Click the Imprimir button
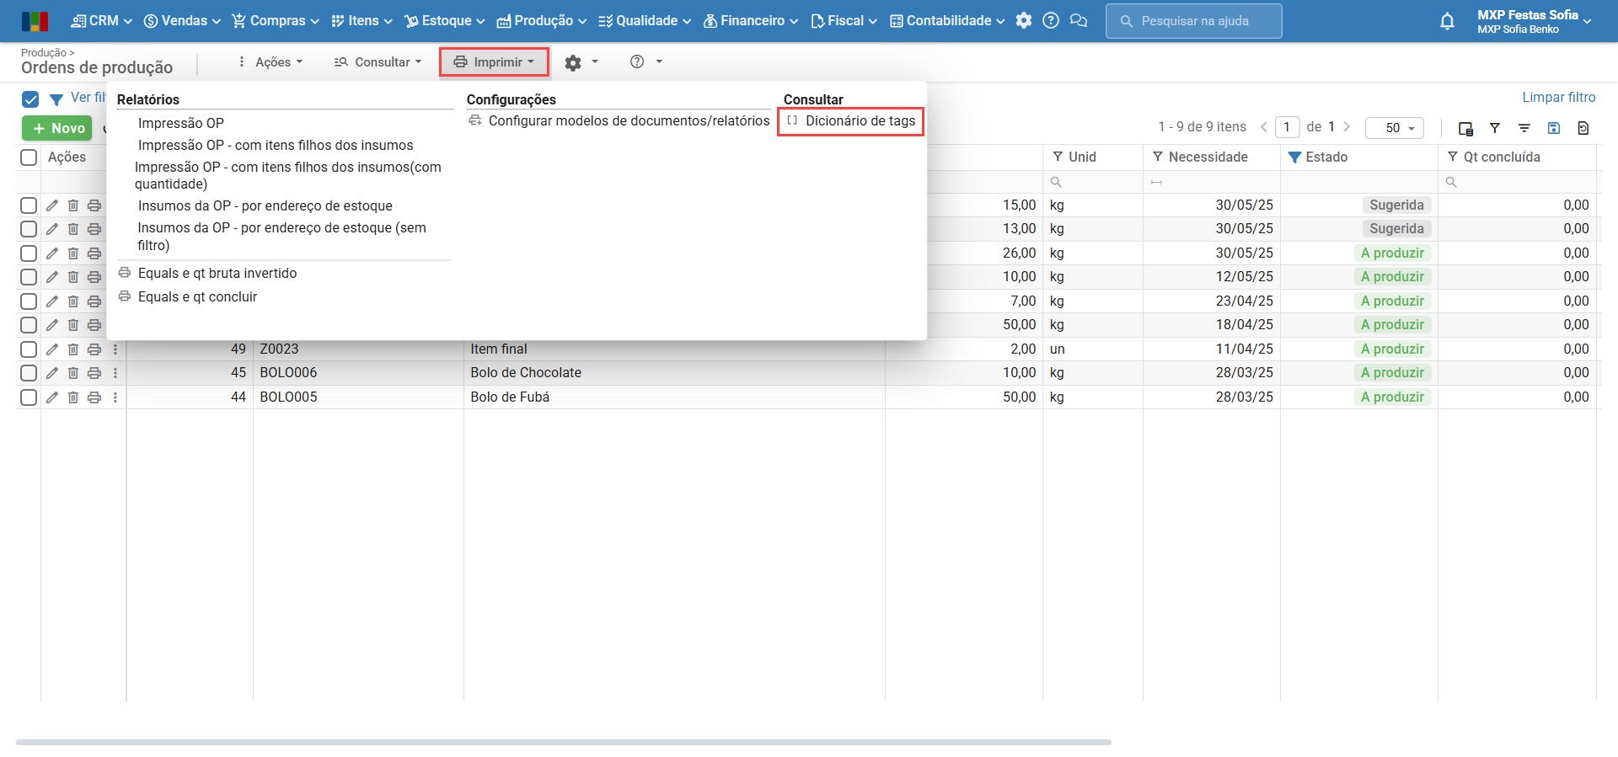The height and width of the screenshot is (757, 1618). pos(494,62)
